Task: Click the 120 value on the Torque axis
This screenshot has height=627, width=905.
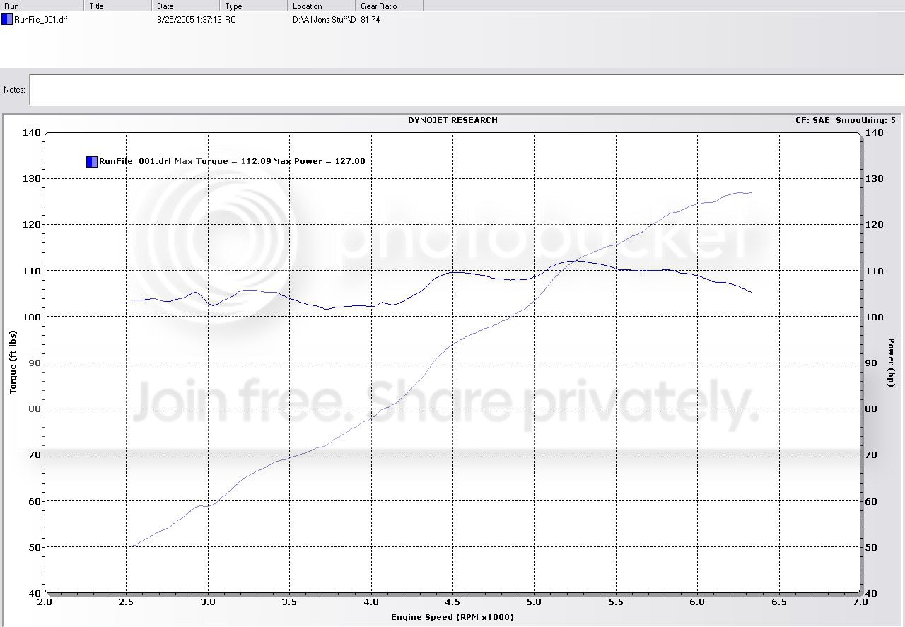Action: pyautogui.click(x=32, y=225)
